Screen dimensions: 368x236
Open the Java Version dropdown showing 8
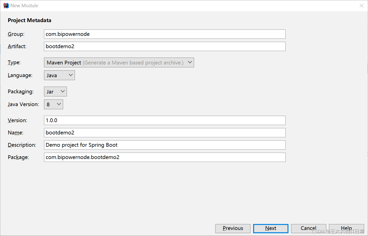(53, 104)
